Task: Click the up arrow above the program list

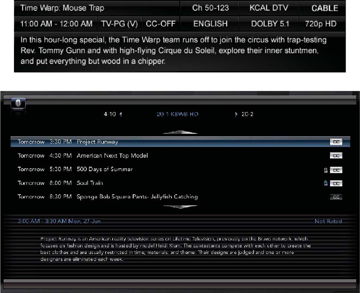Action: 180,132
